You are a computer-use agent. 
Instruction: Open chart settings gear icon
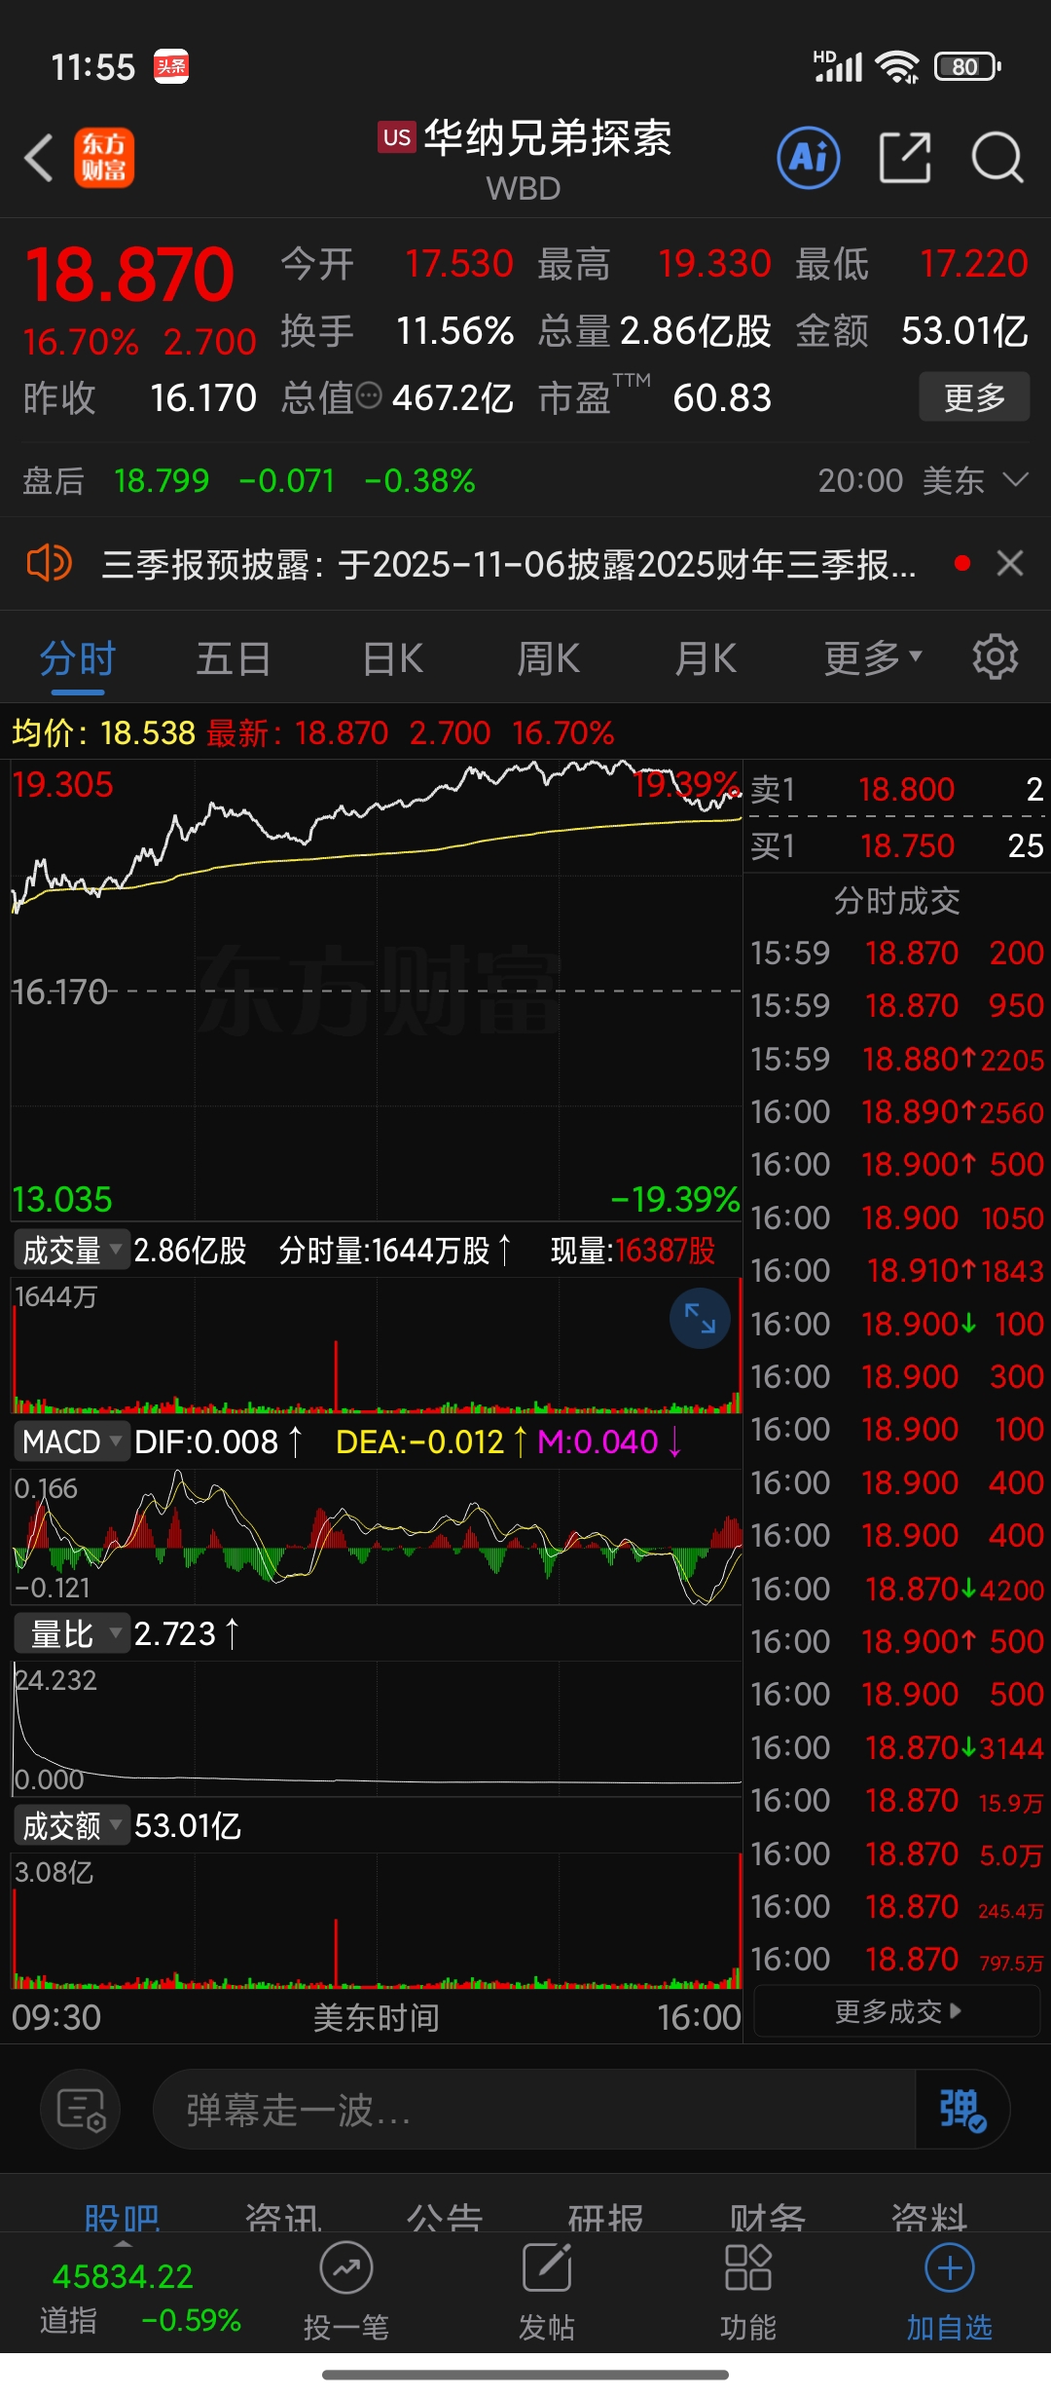tap(995, 657)
